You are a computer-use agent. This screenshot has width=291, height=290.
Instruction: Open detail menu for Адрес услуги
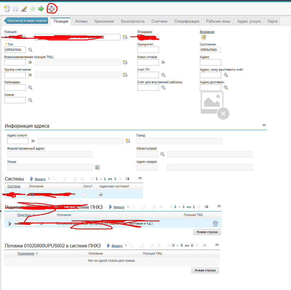point(33,141)
